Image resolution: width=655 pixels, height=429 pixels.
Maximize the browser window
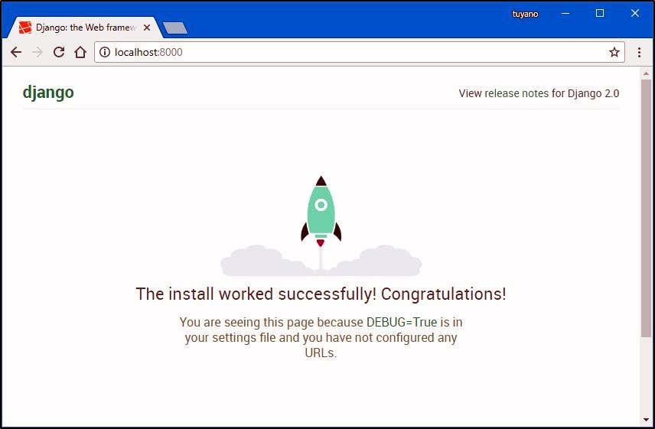[600, 13]
